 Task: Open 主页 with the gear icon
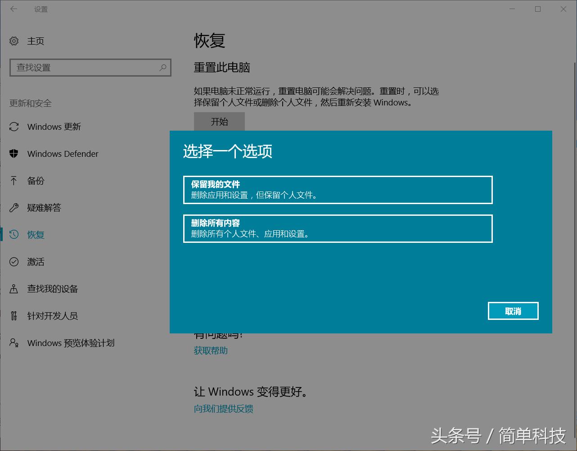[x=14, y=41]
